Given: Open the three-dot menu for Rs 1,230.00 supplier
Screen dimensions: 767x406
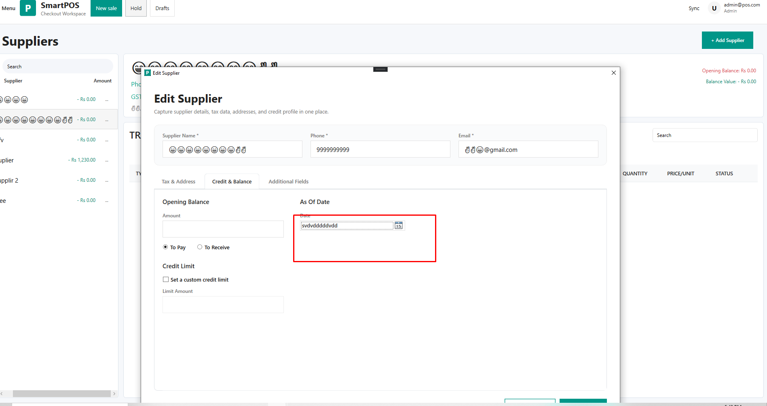Looking at the screenshot, I should [107, 160].
